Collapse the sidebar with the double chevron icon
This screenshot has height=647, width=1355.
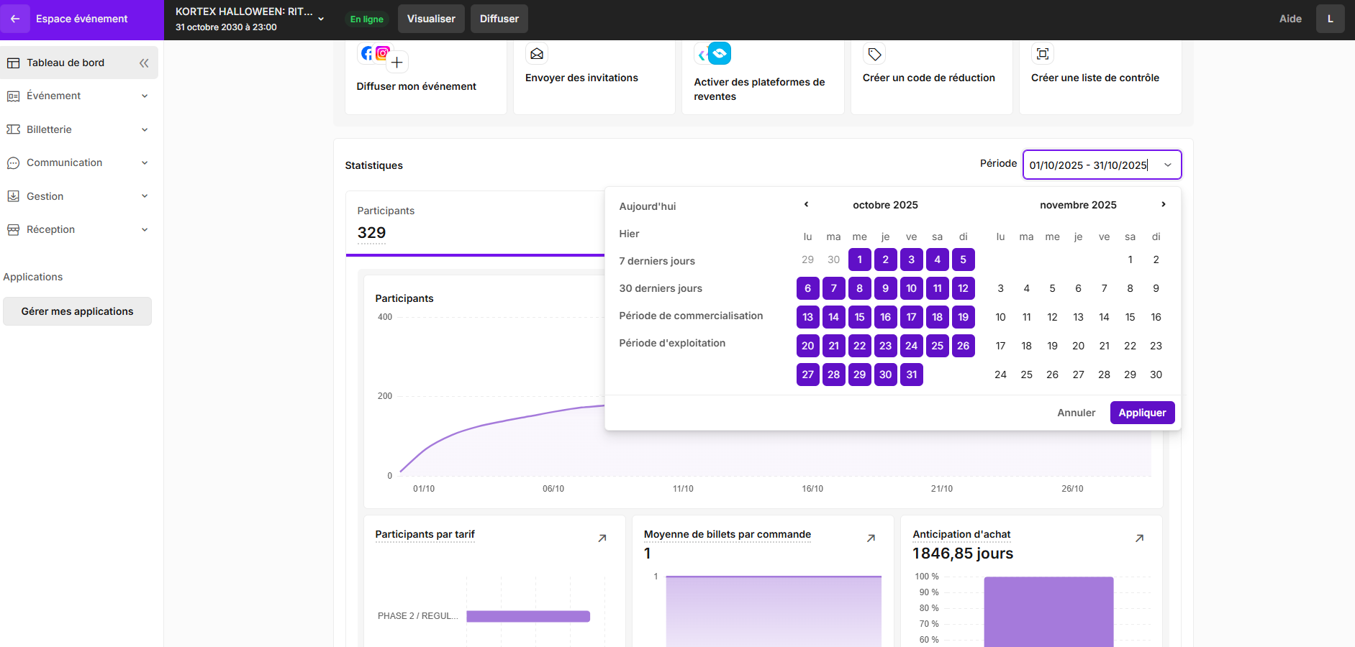[144, 63]
